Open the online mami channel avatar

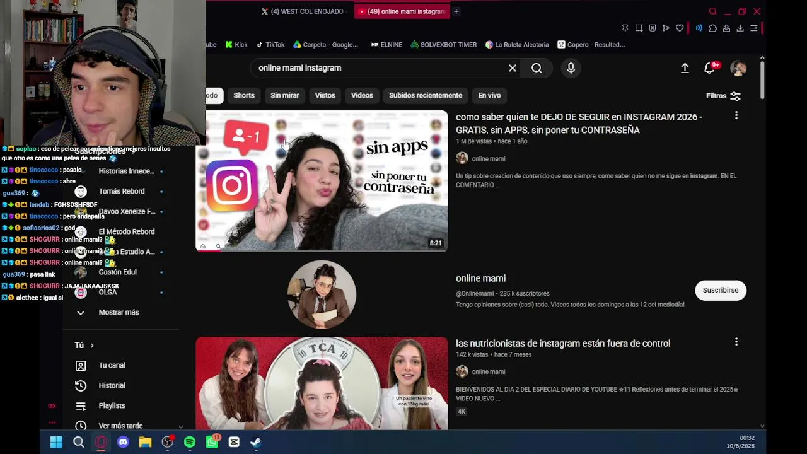coord(322,294)
